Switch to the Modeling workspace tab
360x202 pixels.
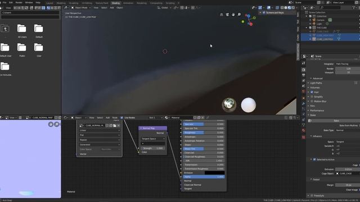[61, 3]
